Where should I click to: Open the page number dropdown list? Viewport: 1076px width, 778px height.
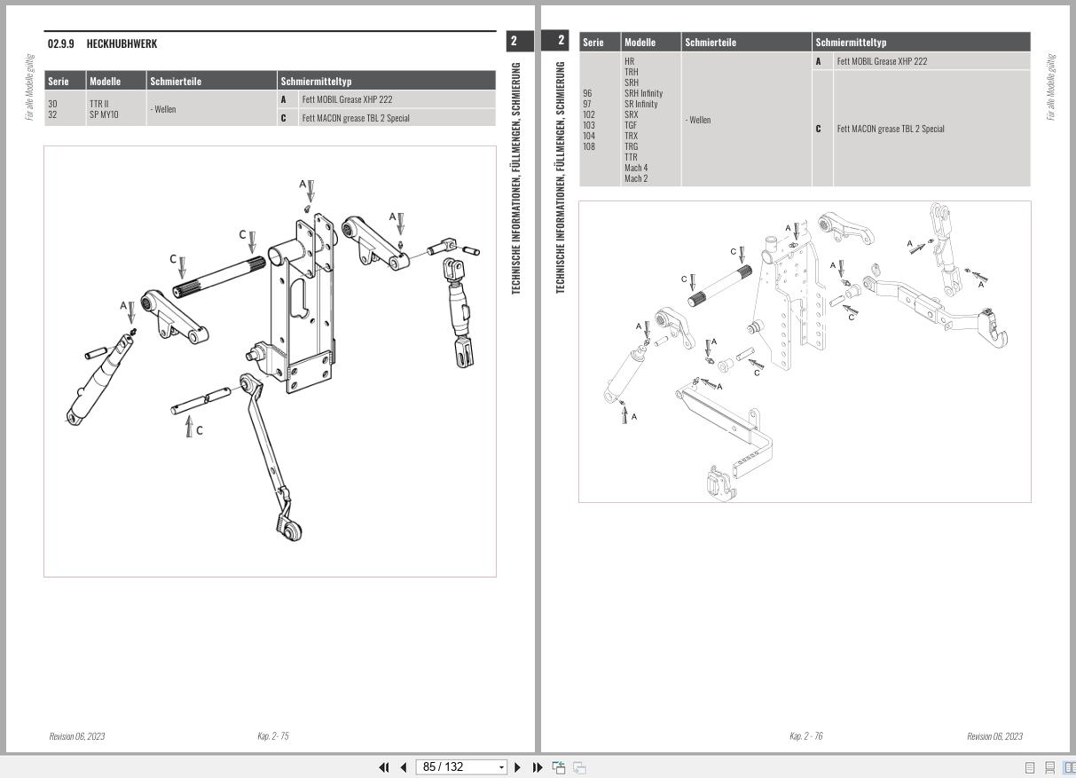[x=501, y=766]
